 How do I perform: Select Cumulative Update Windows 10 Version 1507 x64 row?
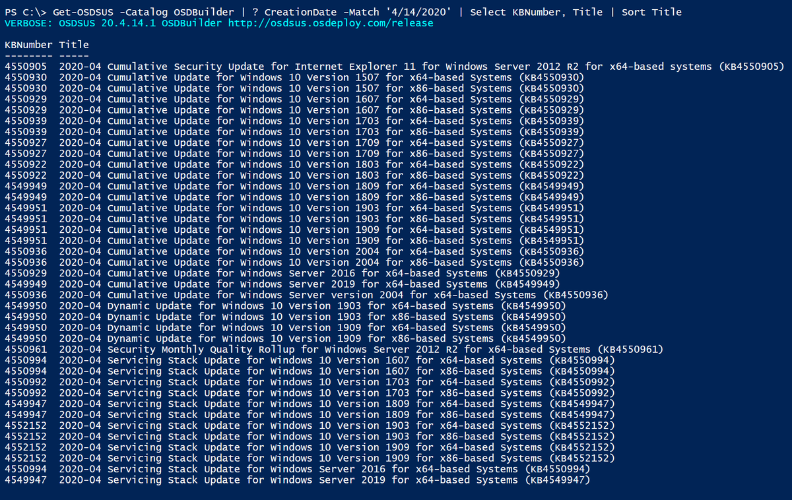point(294,78)
